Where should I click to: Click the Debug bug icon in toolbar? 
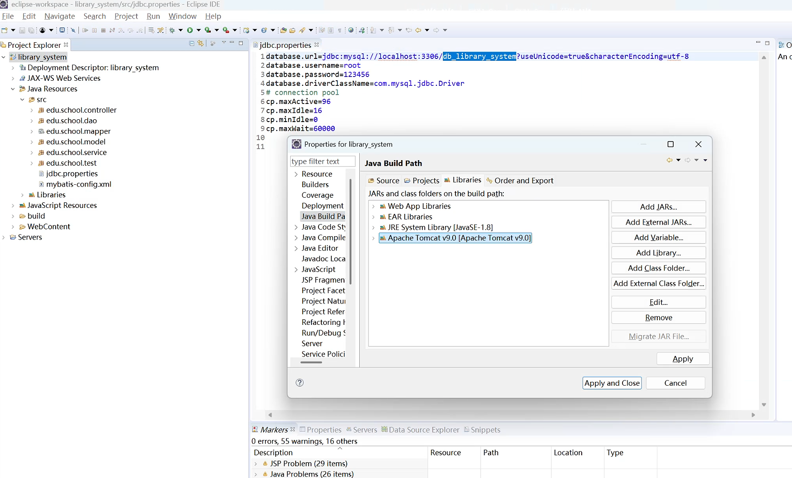tap(172, 30)
